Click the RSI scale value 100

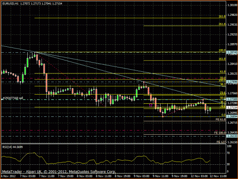click(229, 146)
